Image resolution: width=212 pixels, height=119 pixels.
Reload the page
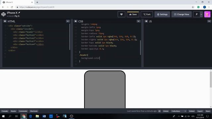click(x=12, y=7)
